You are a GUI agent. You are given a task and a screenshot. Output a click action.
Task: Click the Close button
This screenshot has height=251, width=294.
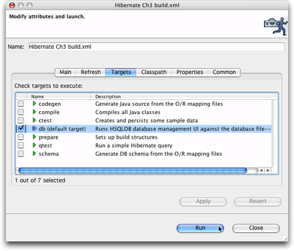(256, 228)
